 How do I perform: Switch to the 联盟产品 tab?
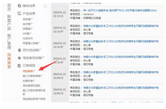coord(9,23)
